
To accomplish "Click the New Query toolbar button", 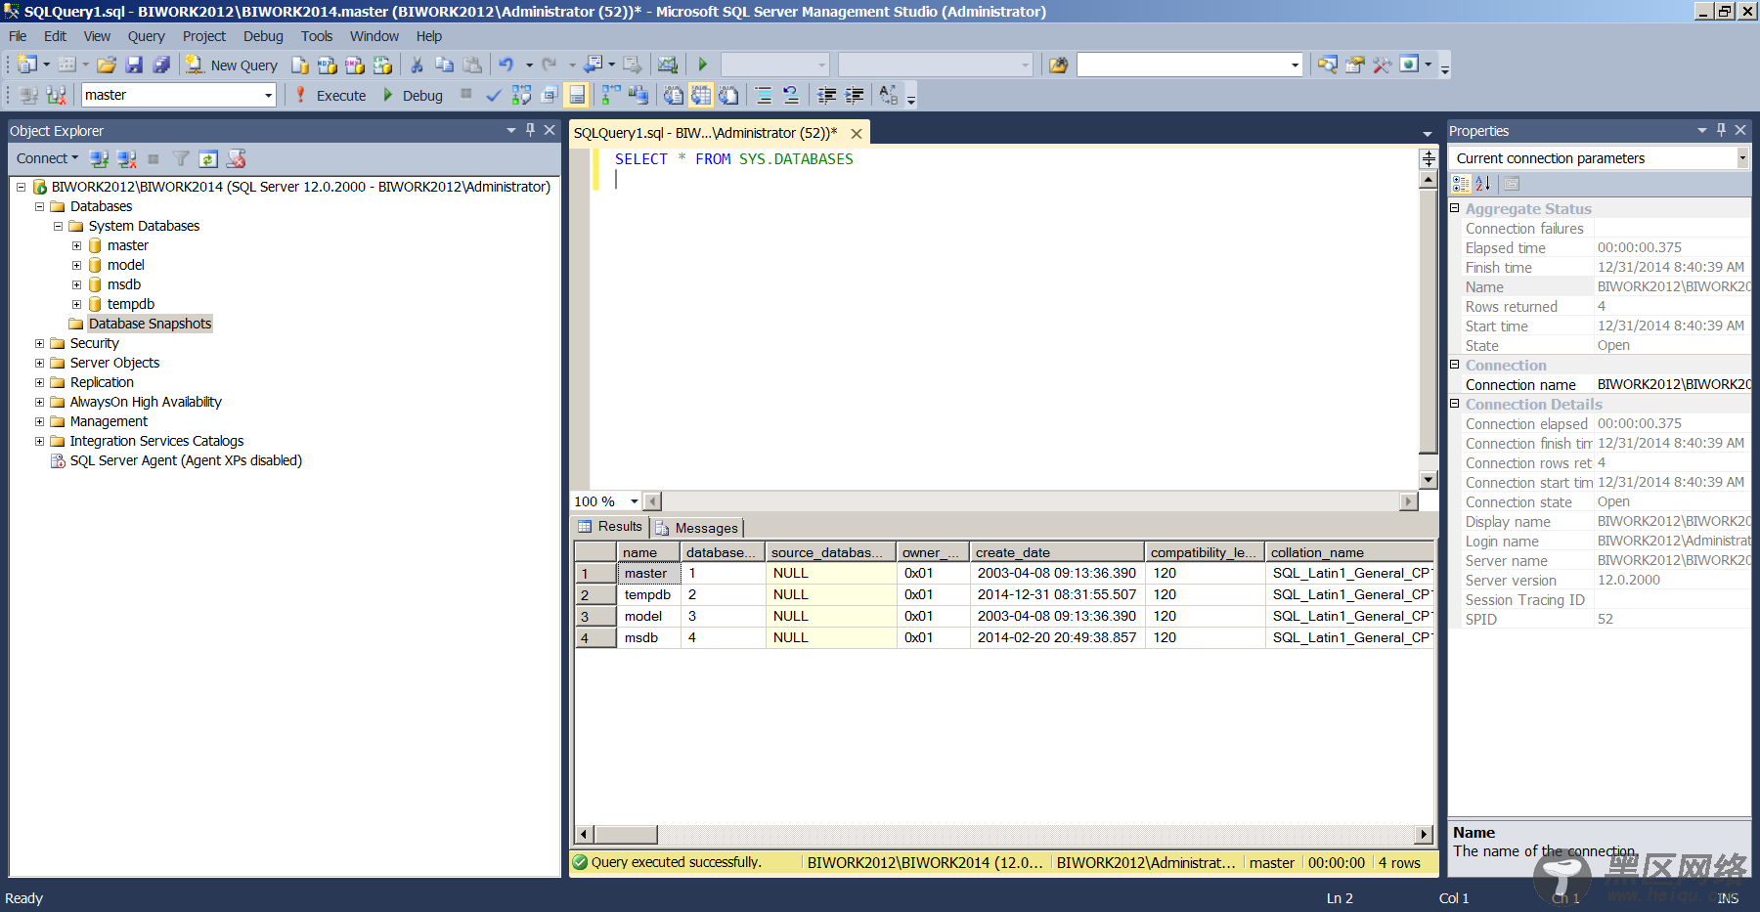I will click(232, 65).
